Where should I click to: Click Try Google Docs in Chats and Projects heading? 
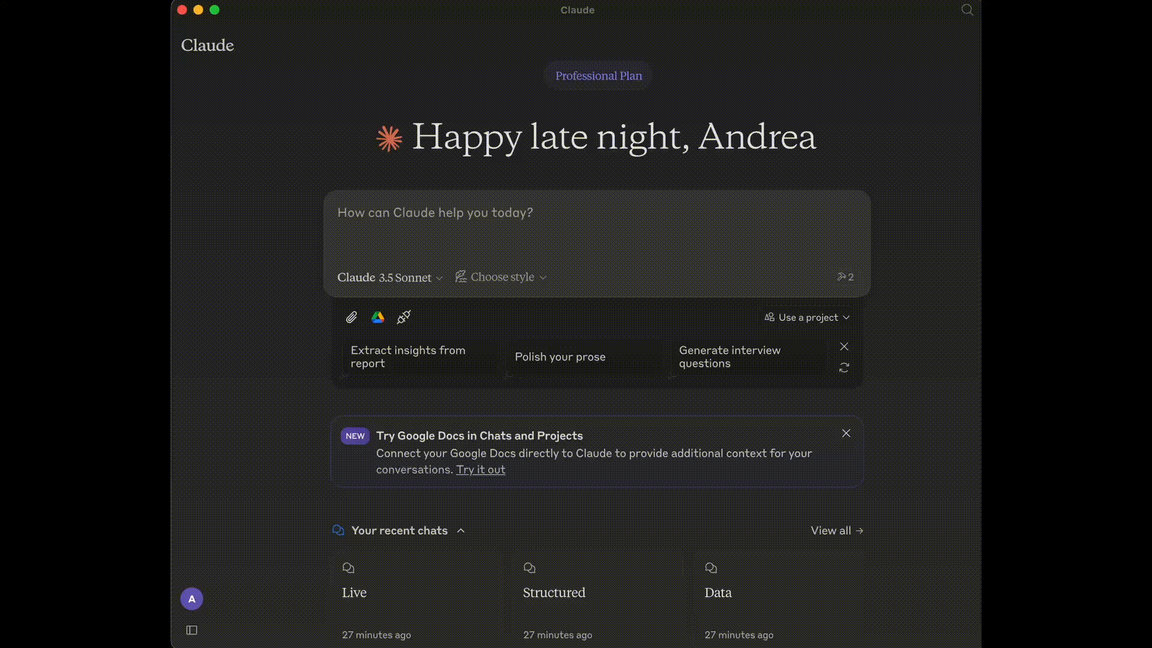[x=479, y=436]
